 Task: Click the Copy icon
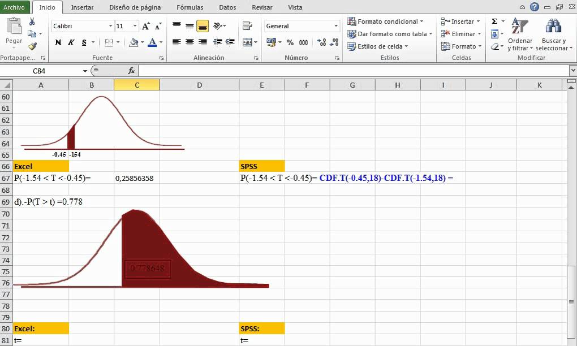[32, 34]
